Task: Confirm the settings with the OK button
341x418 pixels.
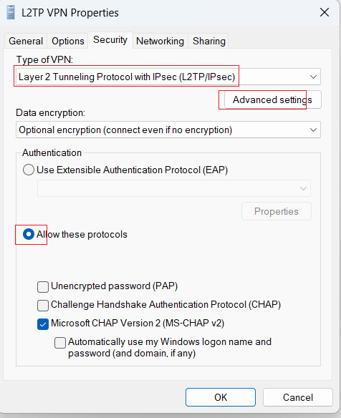Action: (x=221, y=397)
